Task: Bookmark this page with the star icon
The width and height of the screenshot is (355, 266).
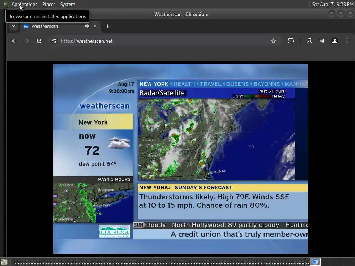Action: tap(274, 41)
